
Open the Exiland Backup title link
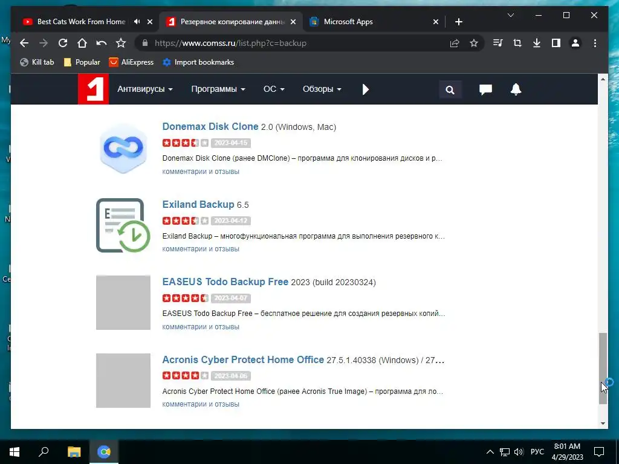pyautogui.click(x=198, y=204)
